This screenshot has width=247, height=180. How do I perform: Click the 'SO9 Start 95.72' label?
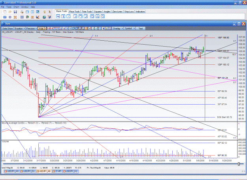[x=224, y=117]
